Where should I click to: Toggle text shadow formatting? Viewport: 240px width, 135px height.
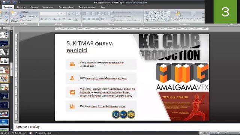coord(60,19)
